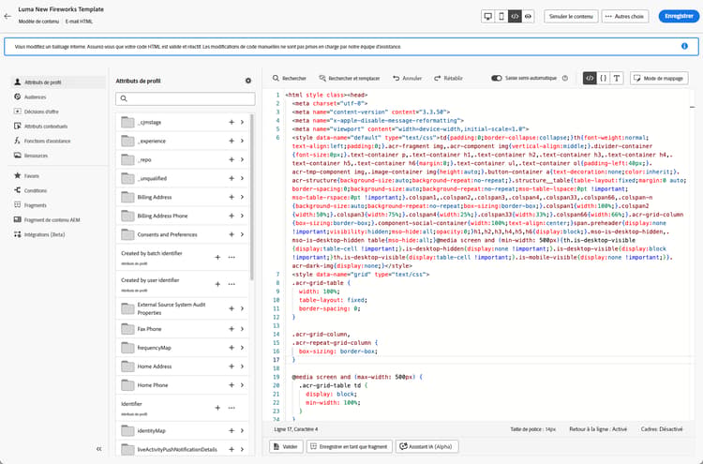
Task: Click the Enregistrer button
Action: pyautogui.click(x=679, y=16)
